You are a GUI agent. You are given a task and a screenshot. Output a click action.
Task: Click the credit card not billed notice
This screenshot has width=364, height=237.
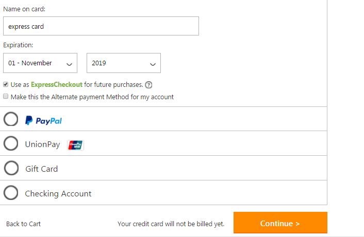point(171,224)
